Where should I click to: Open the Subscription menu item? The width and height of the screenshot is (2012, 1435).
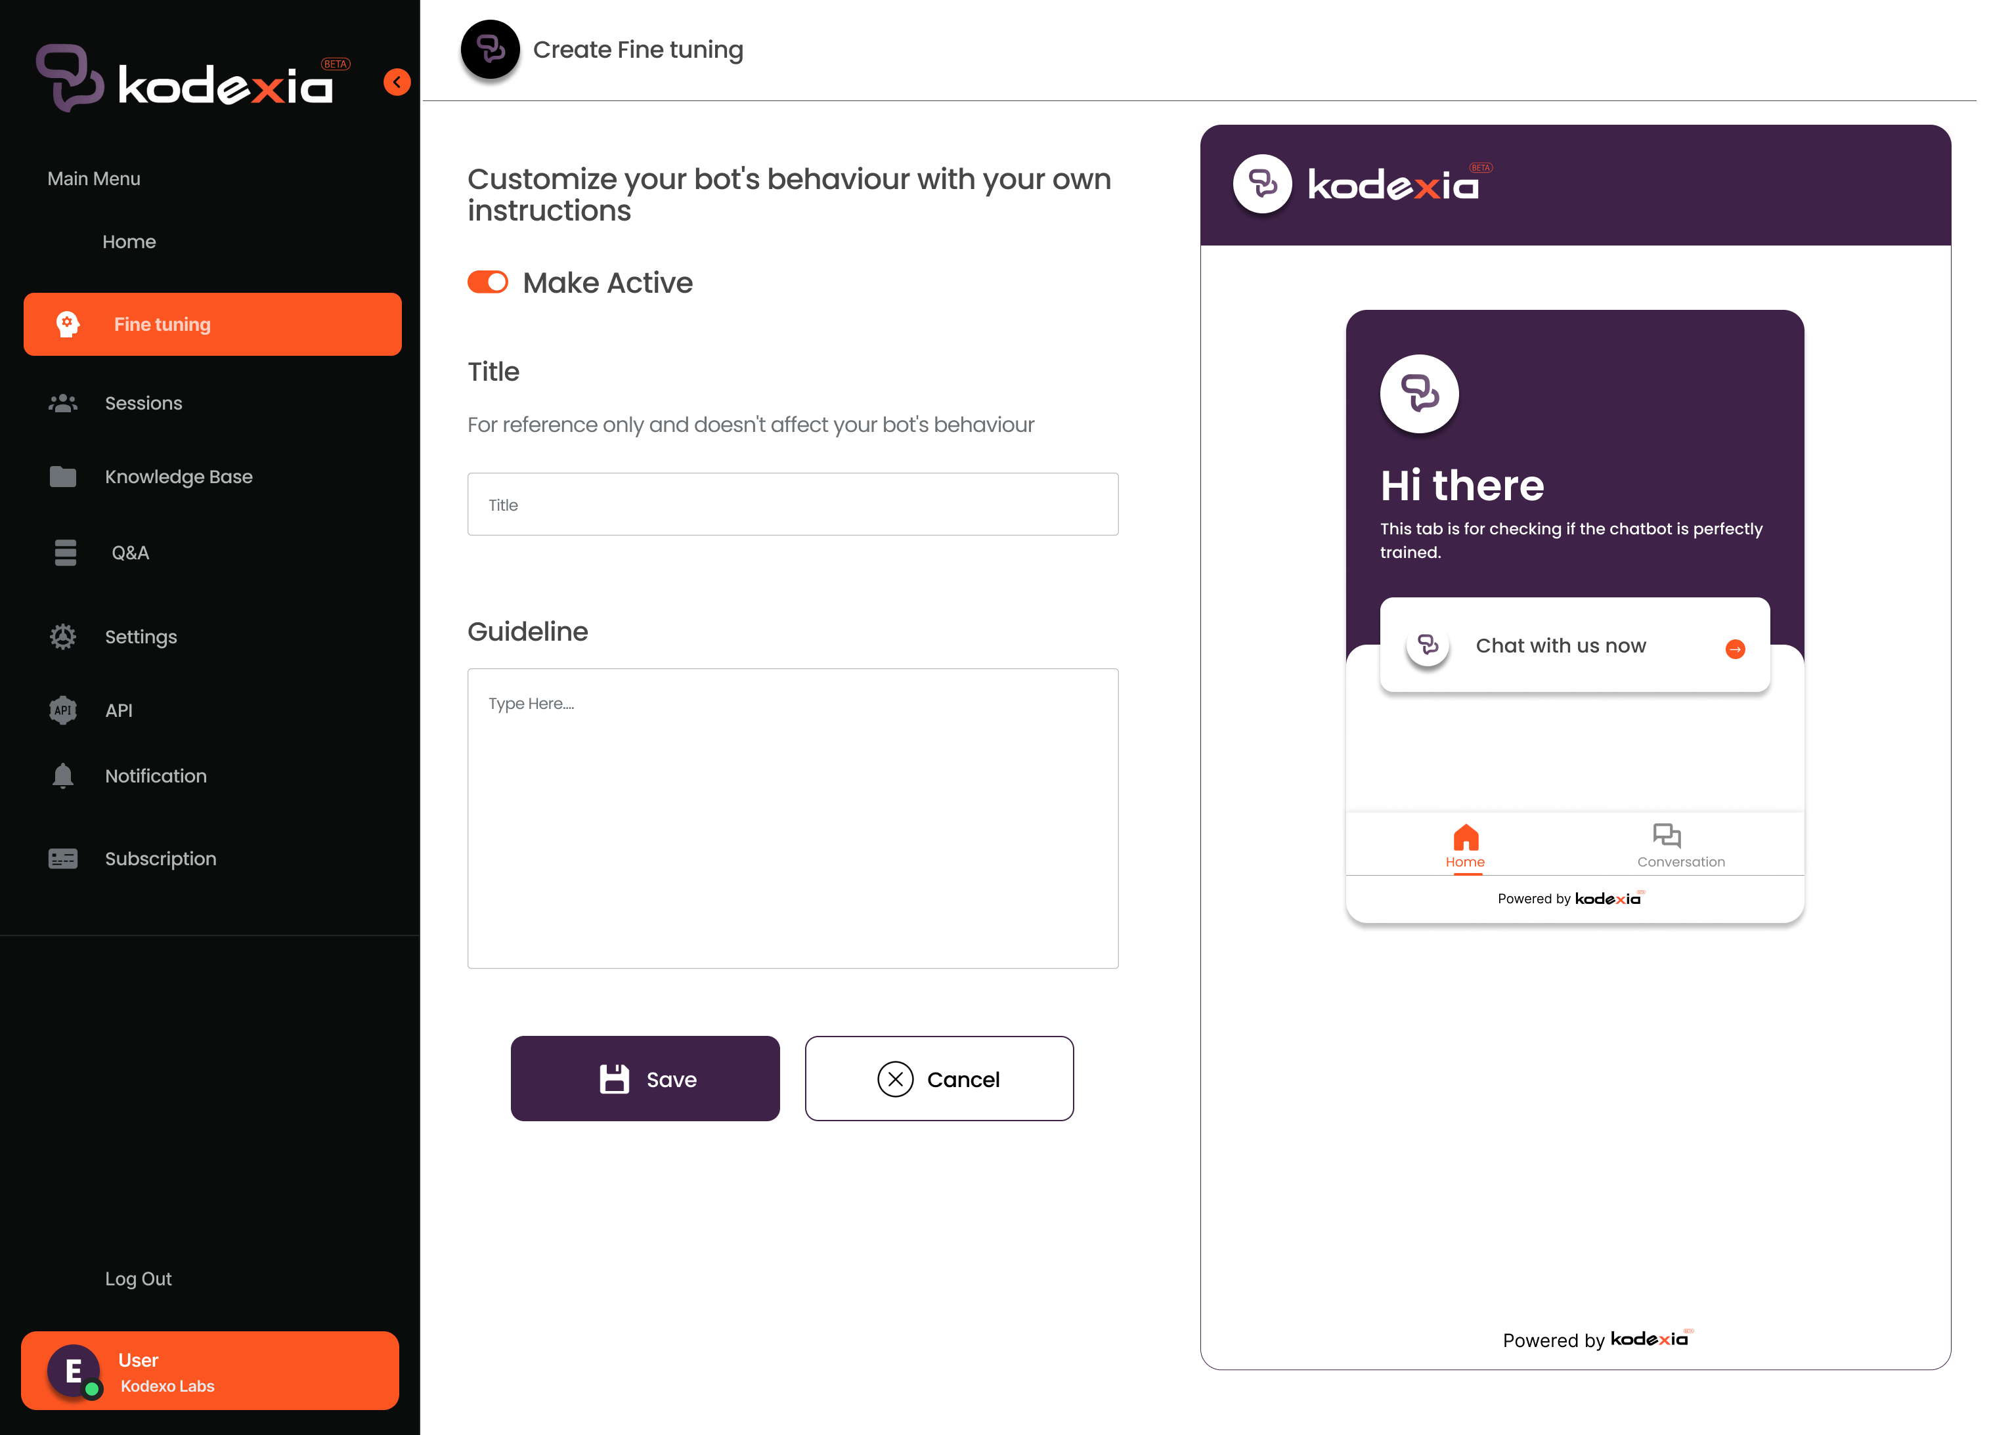(x=160, y=857)
